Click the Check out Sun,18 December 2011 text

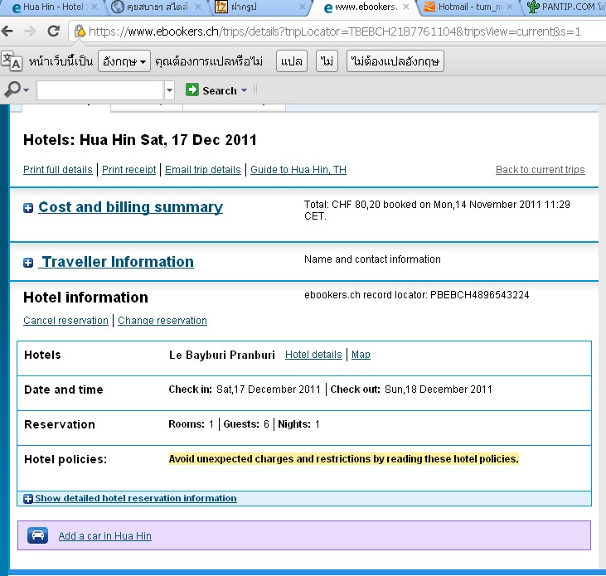pos(411,389)
